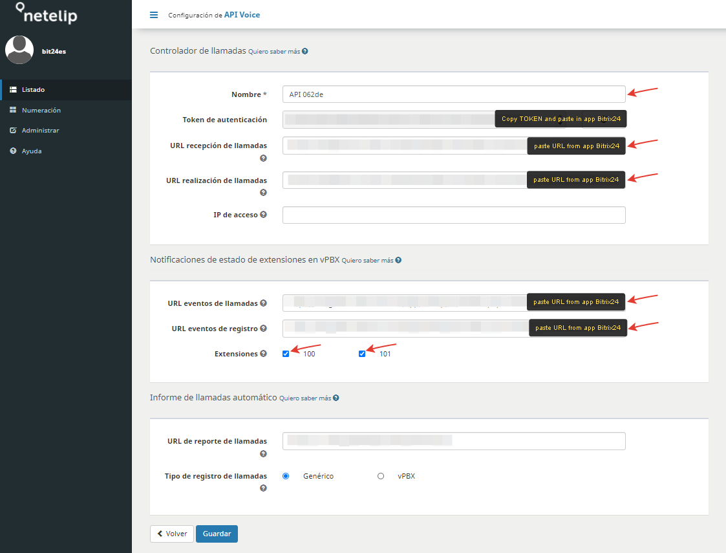Open Administrar in the sidebar
Image resolution: width=726 pixels, height=553 pixels.
(x=66, y=131)
